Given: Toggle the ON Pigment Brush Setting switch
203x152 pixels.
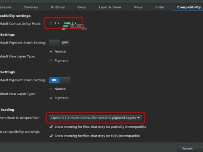Looking at the screenshot, I should point(59,80).
